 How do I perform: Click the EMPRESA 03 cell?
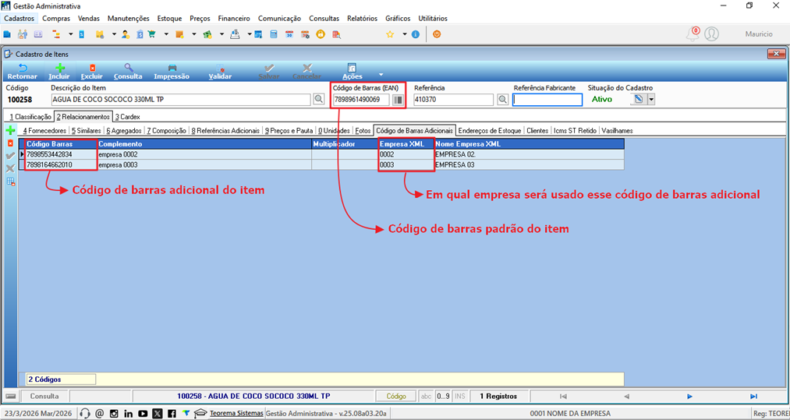[529, 164]
